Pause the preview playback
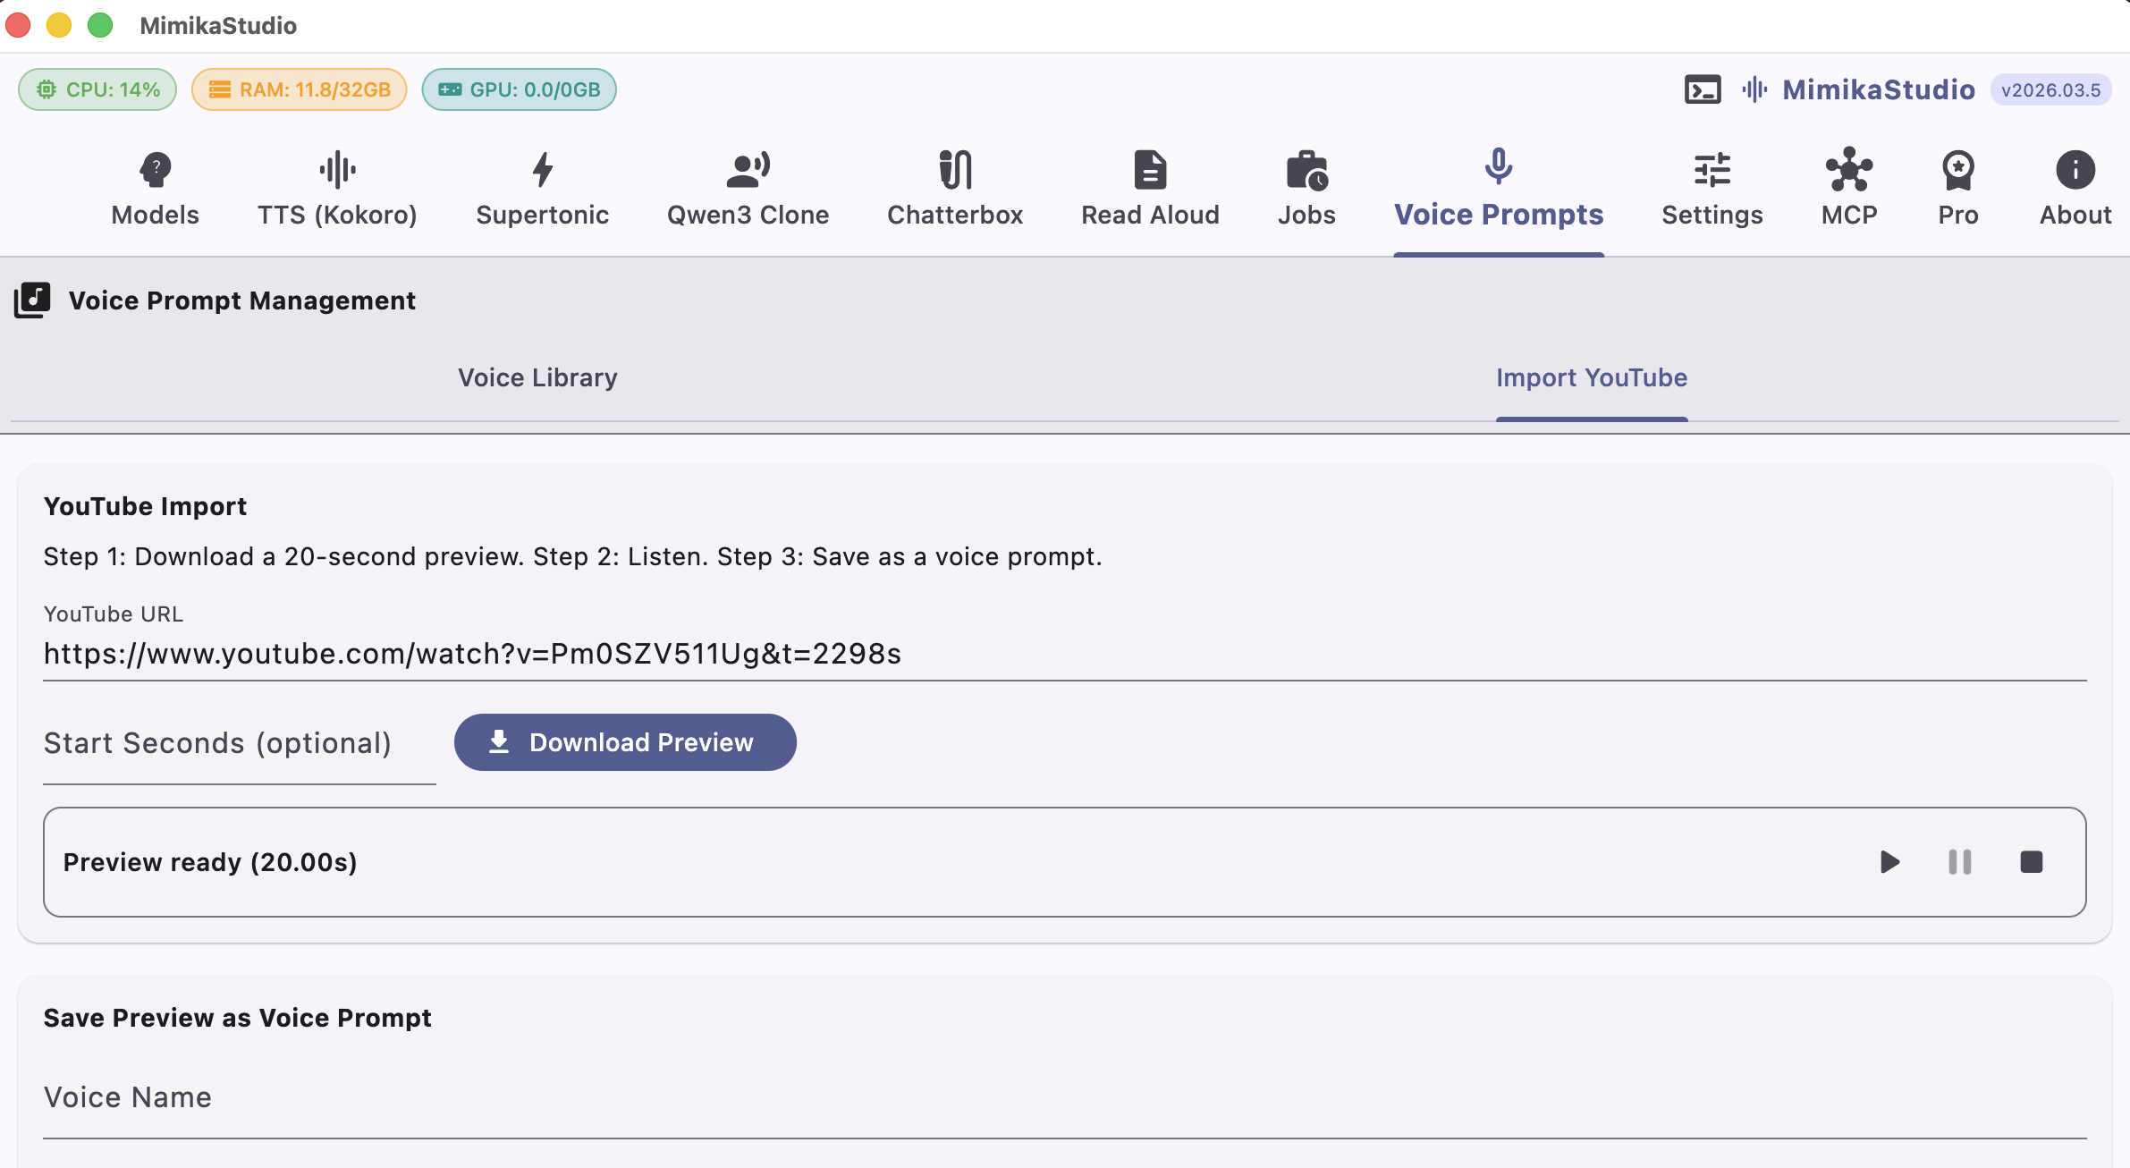 coord(1958,861)
